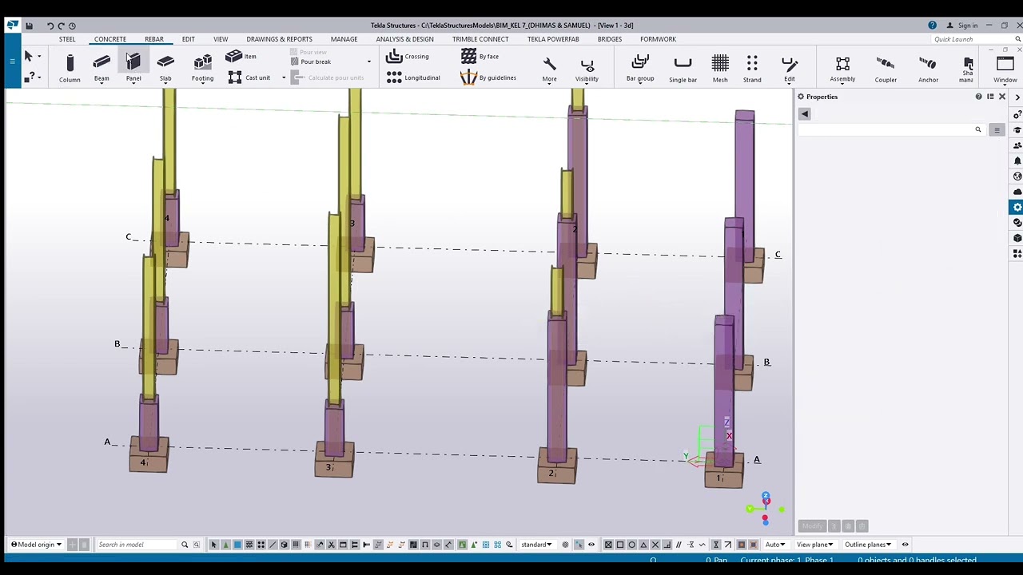This screenshot has width=1023, height=575.
Task: Toggle eye icon next to Outline planes
Action: click(x=905, y=545)
